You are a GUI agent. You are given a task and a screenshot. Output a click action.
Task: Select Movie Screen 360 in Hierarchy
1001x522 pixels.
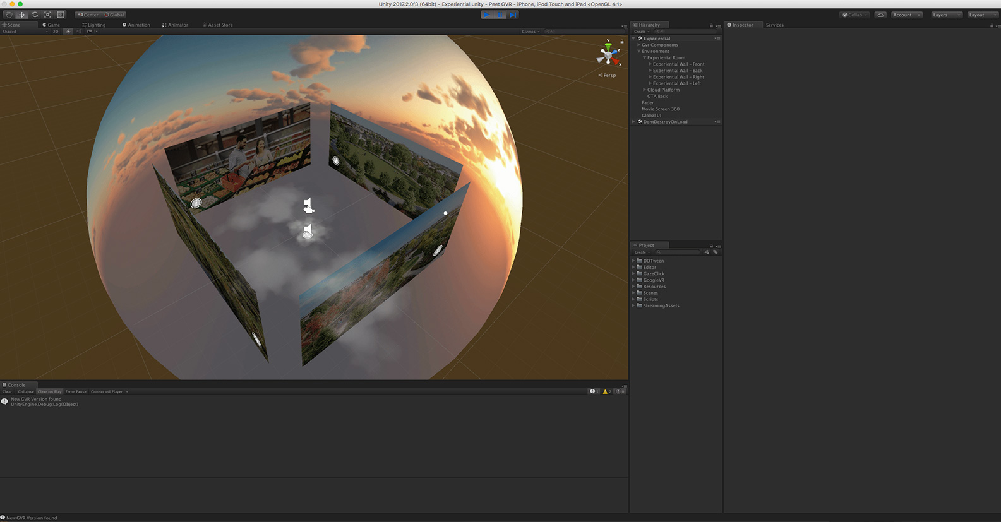(661, 109)
